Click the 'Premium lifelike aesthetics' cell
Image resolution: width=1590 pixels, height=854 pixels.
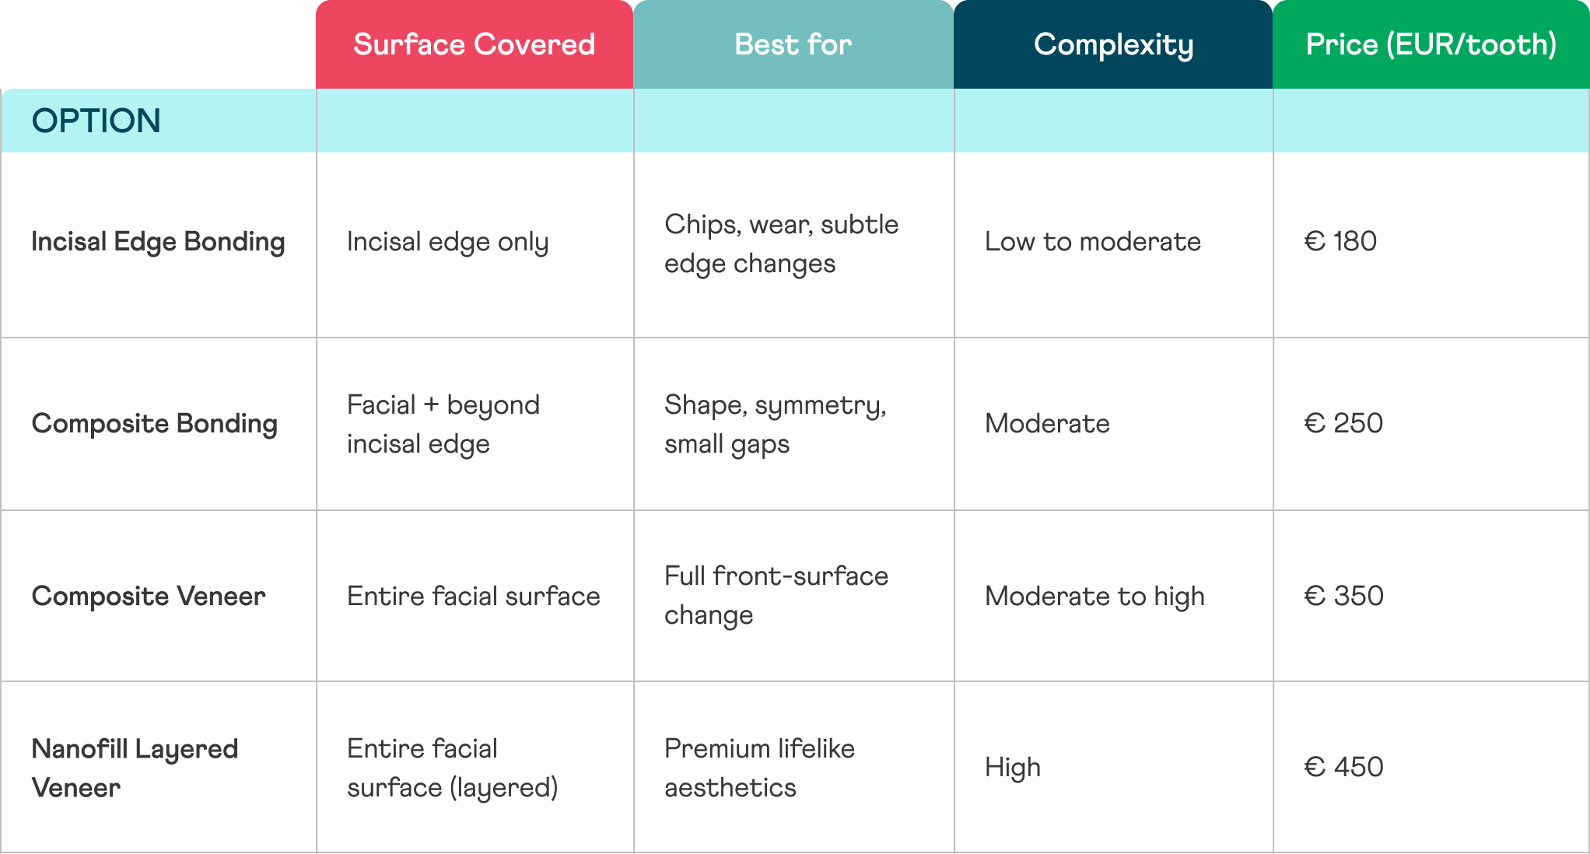pos(759,768)
